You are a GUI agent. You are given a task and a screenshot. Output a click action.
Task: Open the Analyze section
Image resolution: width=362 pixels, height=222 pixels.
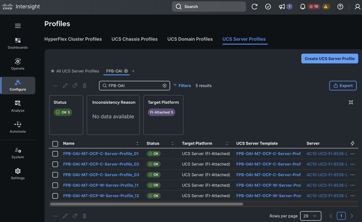click(x=18, y=107)
